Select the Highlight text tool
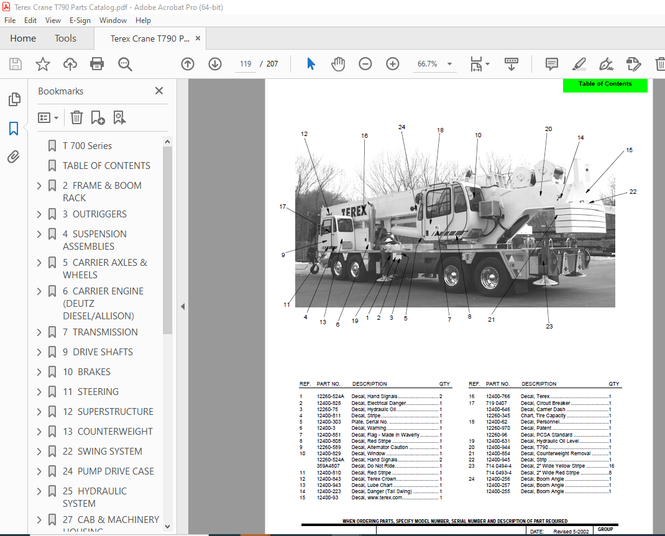The width and height of the screenshot is (665, 536). 579,64
